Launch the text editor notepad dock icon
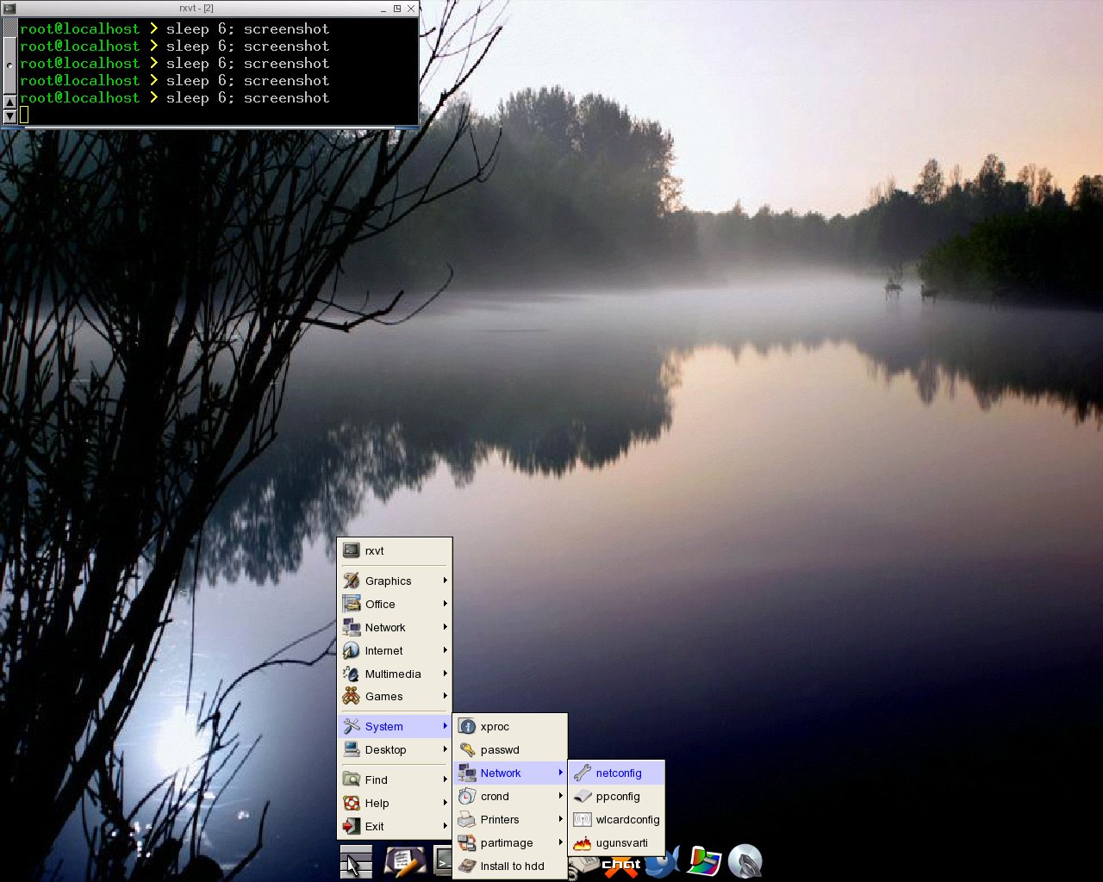The image size is (1103, 882). (x=404, y=862)
